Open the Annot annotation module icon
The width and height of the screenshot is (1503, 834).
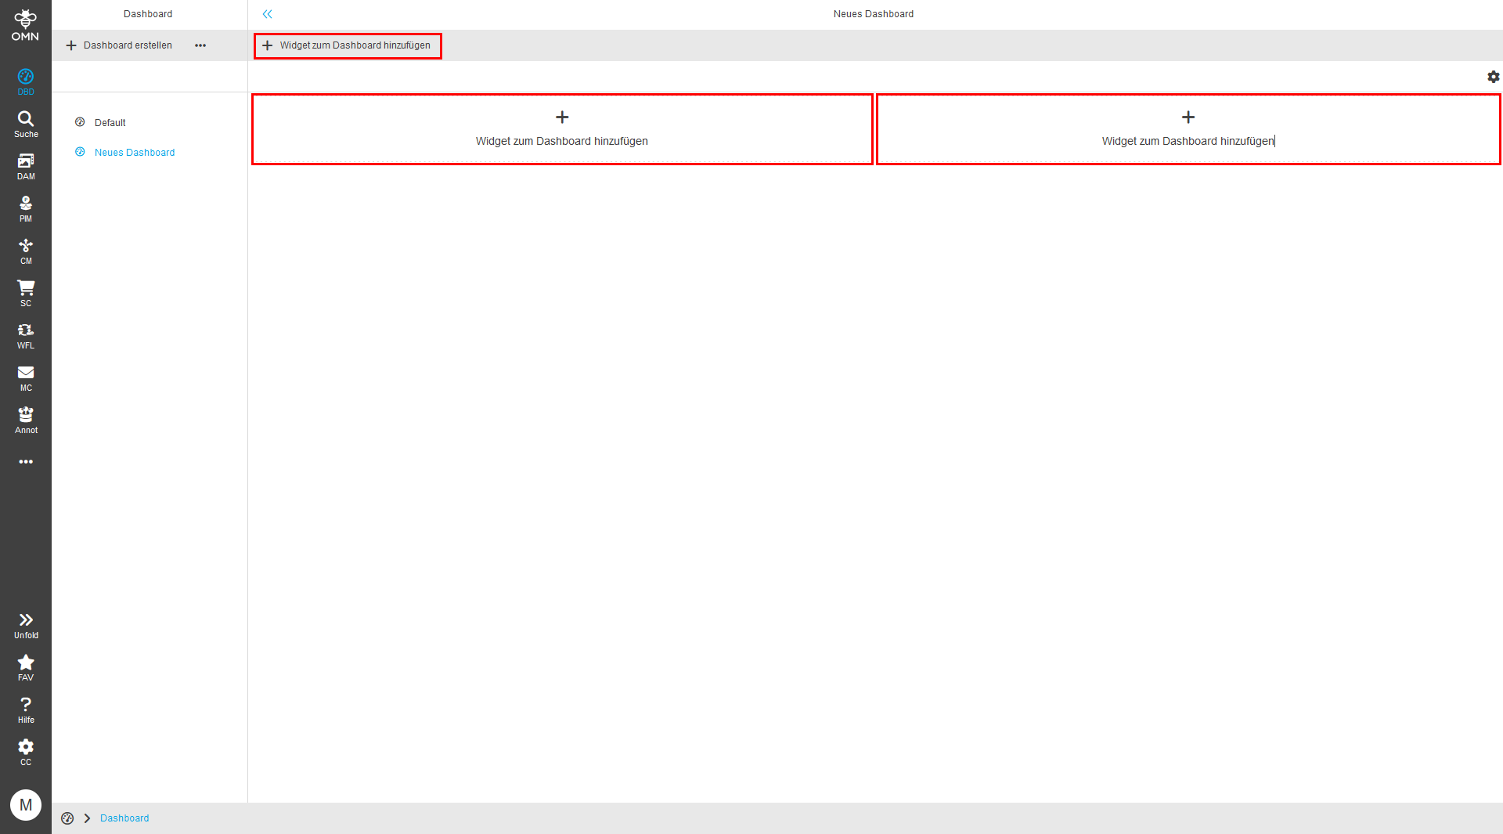pos(26,419)
